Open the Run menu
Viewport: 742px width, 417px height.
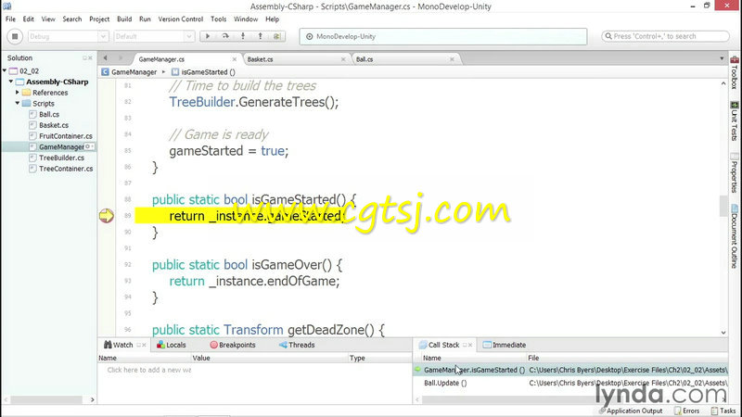point(145,19)
